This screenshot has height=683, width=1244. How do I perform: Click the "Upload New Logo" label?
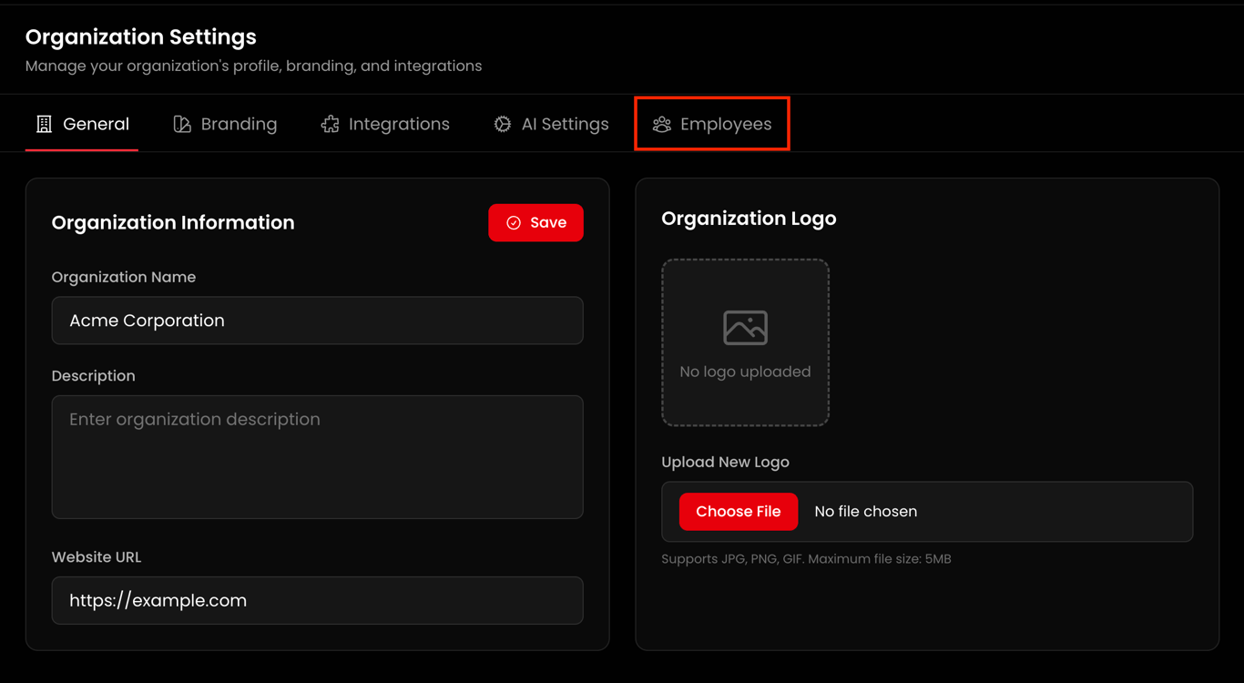(725, 463)
